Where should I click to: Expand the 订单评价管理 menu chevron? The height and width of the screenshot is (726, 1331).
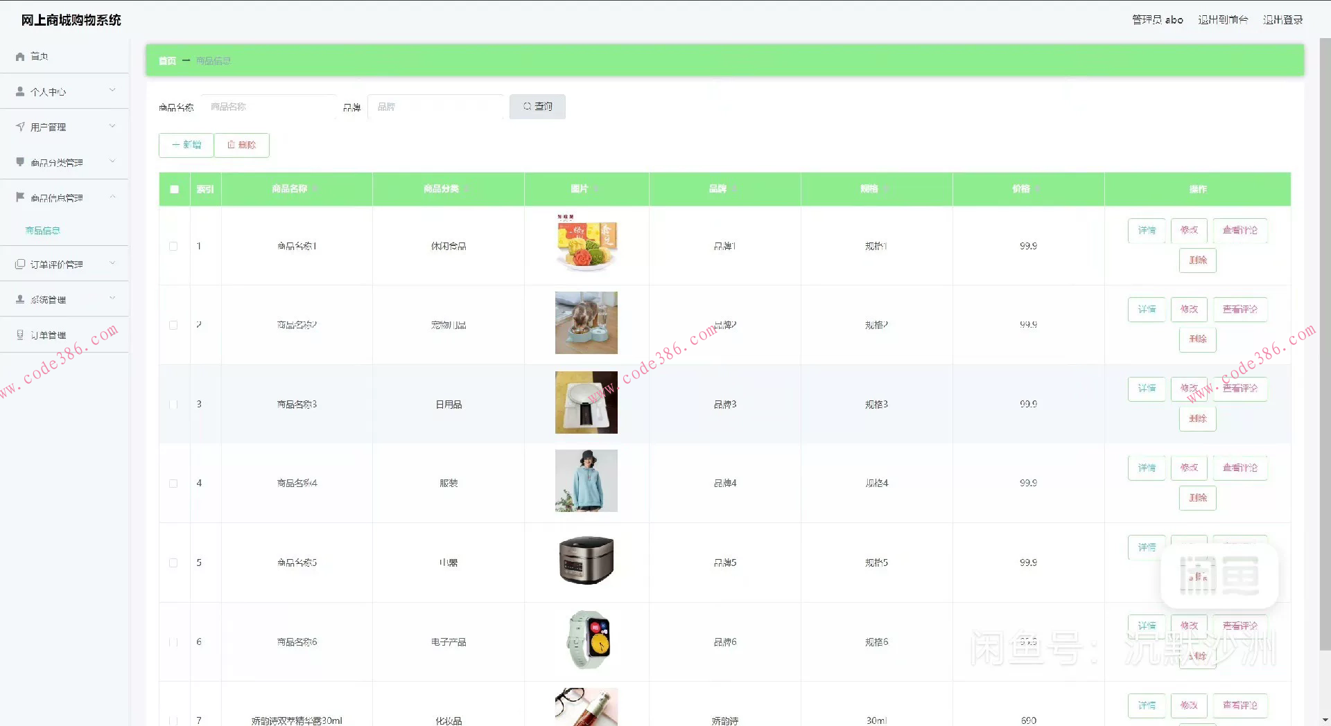(112, 263)
